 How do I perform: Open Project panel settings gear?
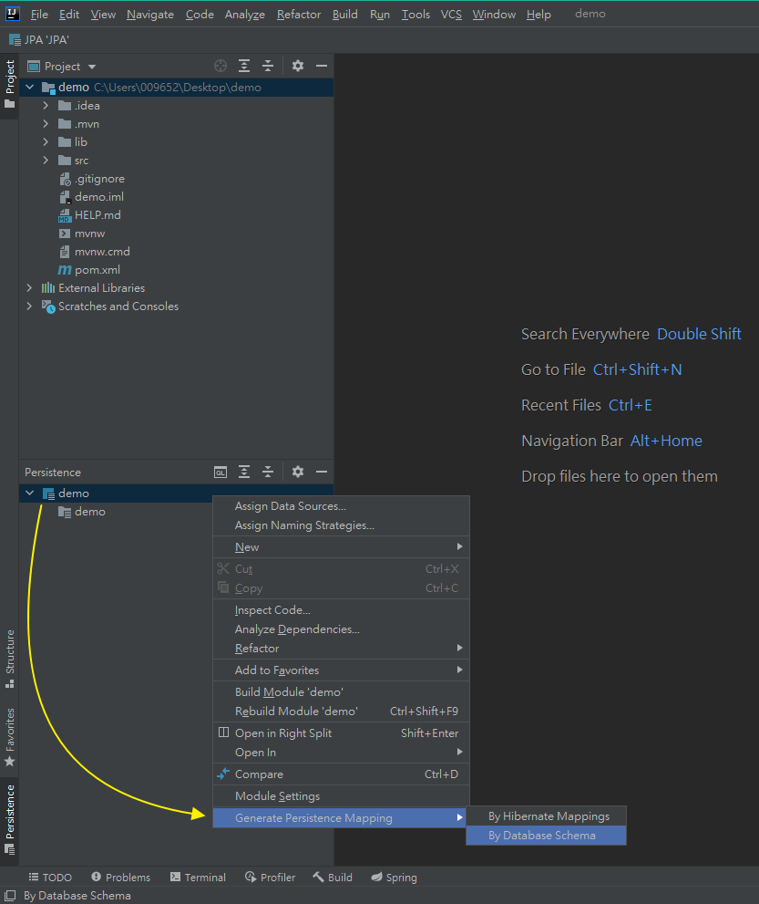click(297, 66)
